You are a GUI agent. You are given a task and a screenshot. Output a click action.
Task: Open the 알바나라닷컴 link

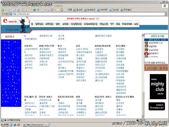pos(101,112)
